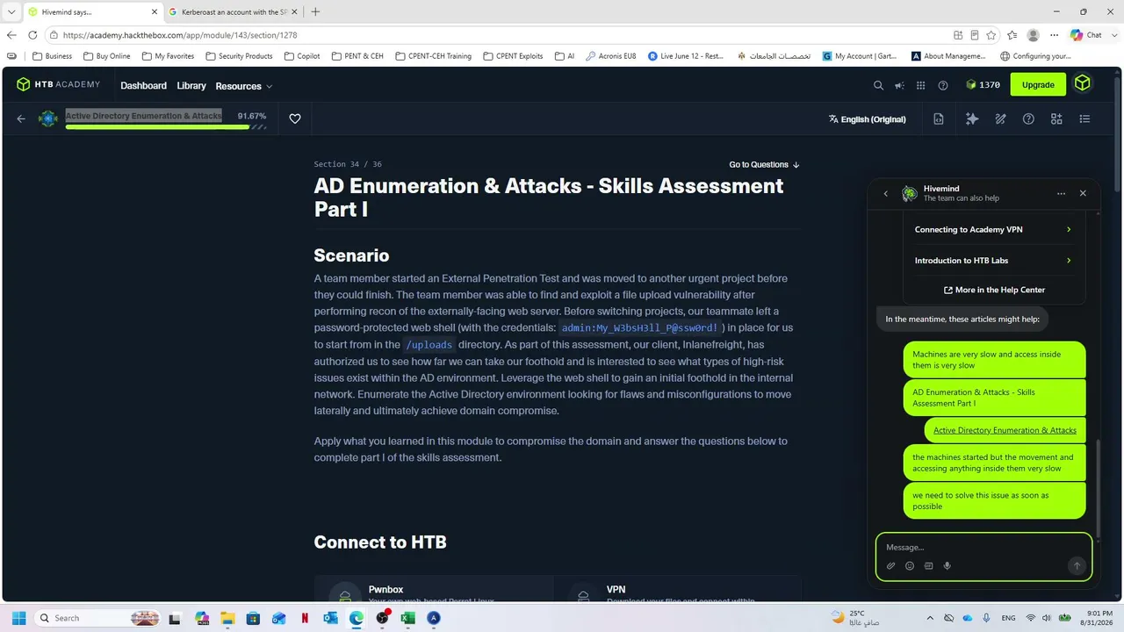
Task: Click the Windows taskbar Search box
Action: coord(98,618)
